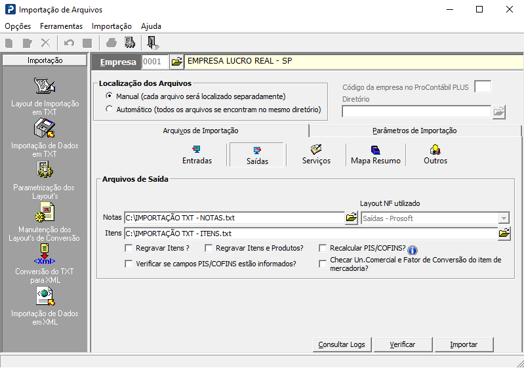Click the Importar button
This screenshot has height=368, width=524.
(464, 344)
